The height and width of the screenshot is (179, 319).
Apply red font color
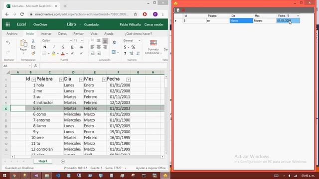(x=63, y=53)
